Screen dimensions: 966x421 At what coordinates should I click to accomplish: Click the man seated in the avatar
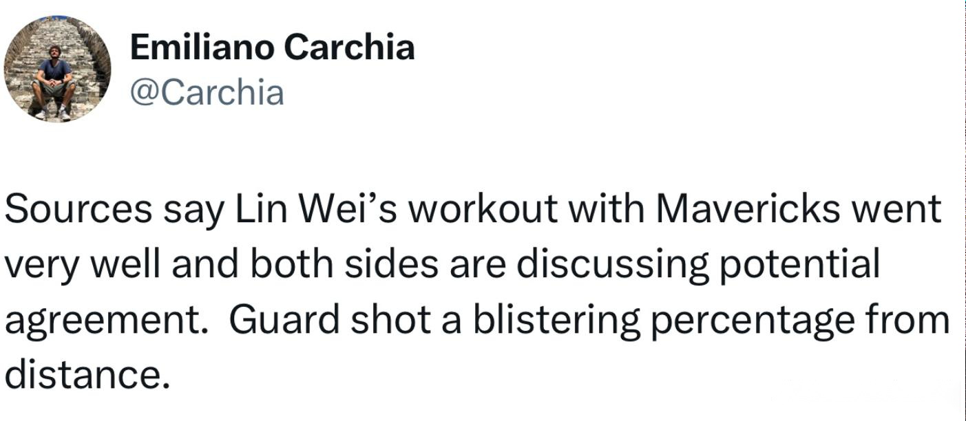coord(53,81)
